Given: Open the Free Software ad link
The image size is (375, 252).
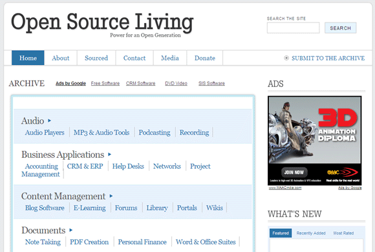Looking at the screenshot, I should coord(105,83).
